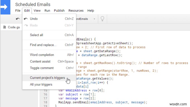190x107 pixels.
Task: Choose Find and replace... option
Action: tap(49, 45)
